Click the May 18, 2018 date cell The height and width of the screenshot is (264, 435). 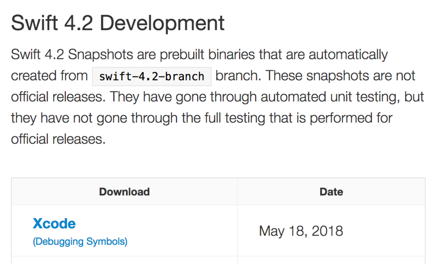301,231
